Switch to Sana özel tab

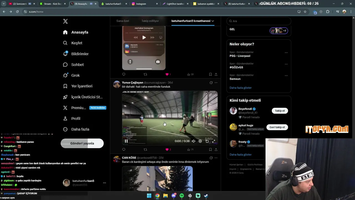[123, 21]
